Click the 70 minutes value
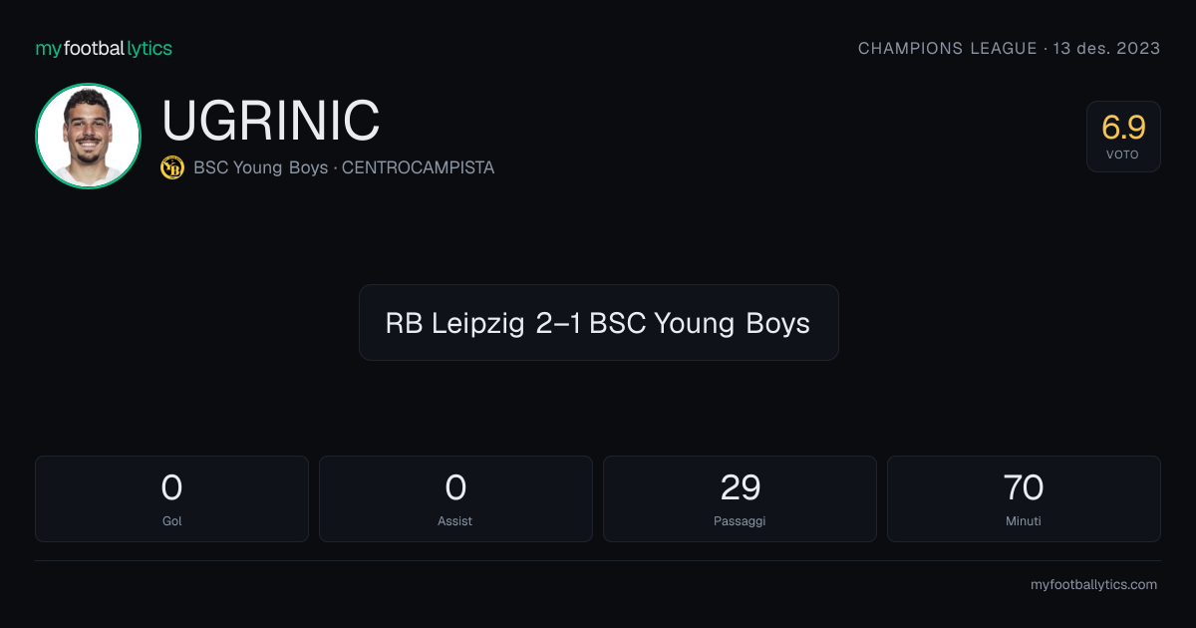1196x628 pixels. (1024, 487)
